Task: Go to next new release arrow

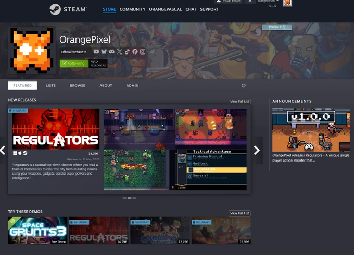Action: click(x=257, y=150)
